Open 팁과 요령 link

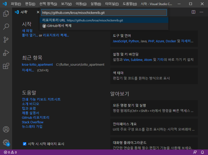pos(29,108)
